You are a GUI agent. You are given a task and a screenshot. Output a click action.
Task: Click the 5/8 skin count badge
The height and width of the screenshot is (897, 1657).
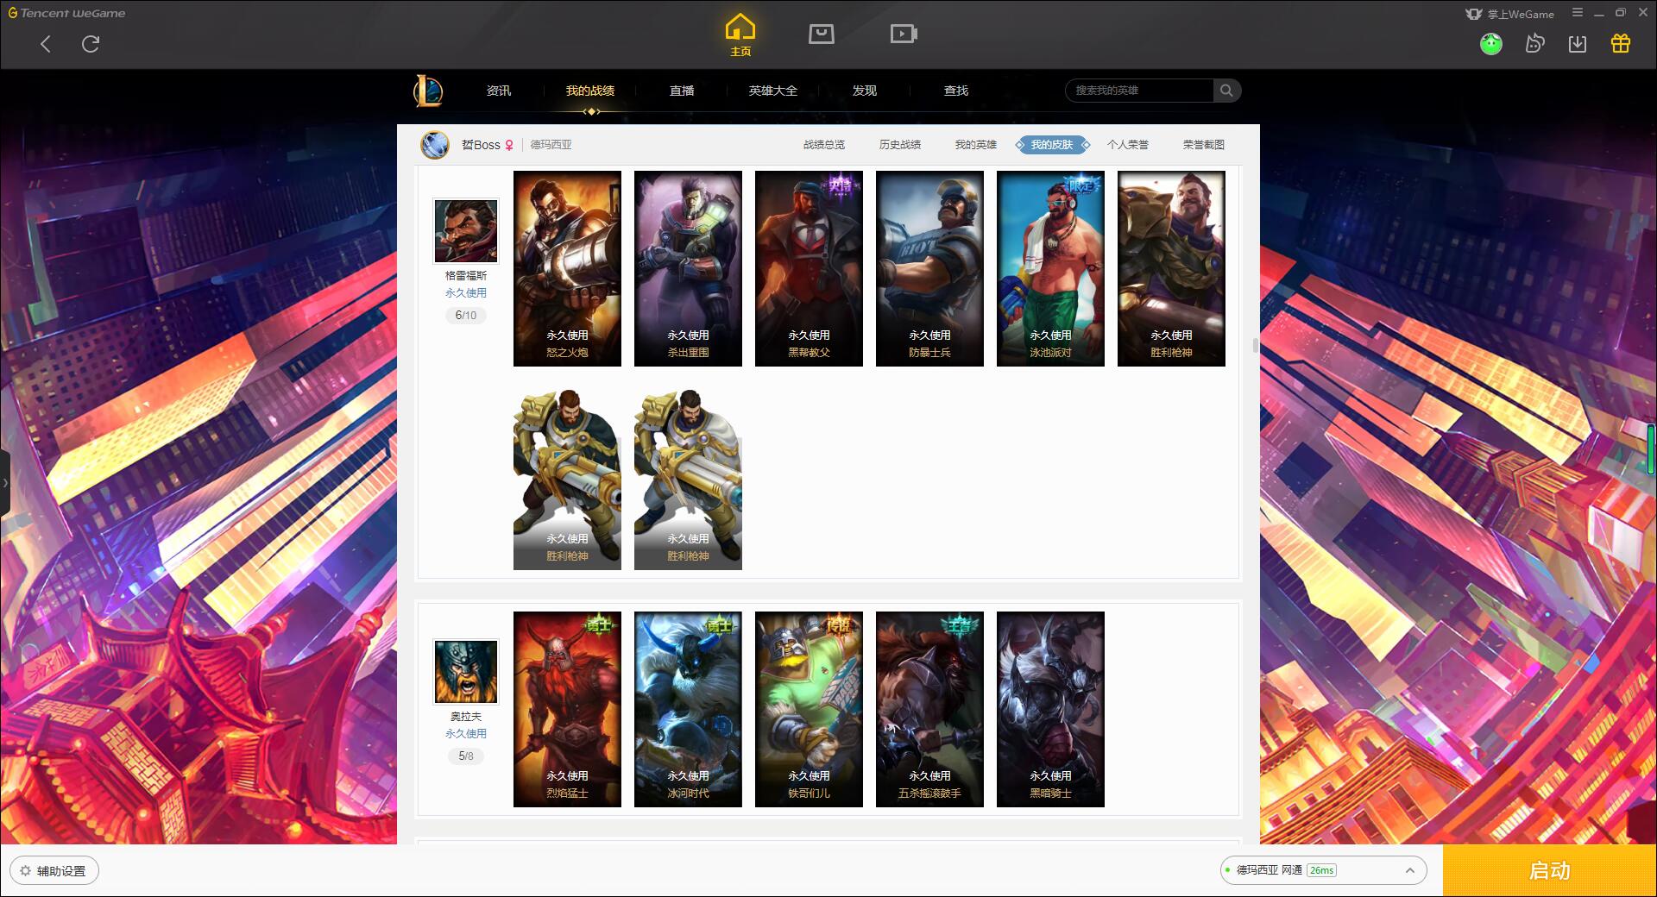466,756
